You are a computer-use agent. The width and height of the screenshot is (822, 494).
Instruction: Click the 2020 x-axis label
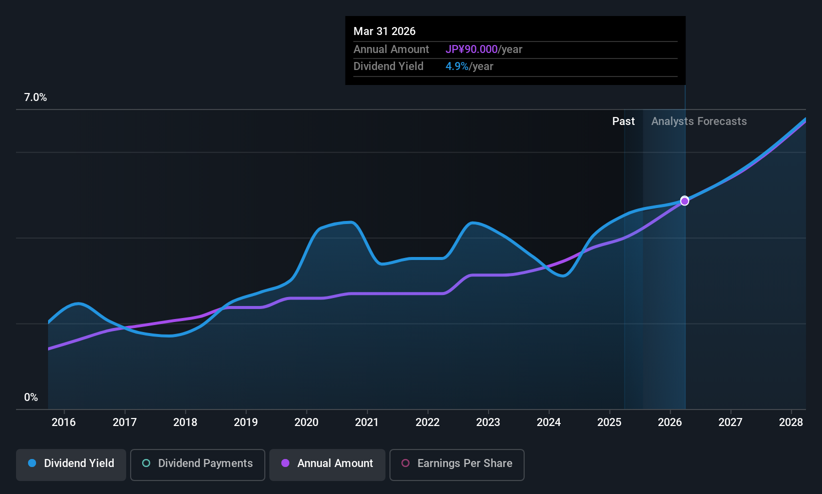pyautogui.click(x=306, y=422)
